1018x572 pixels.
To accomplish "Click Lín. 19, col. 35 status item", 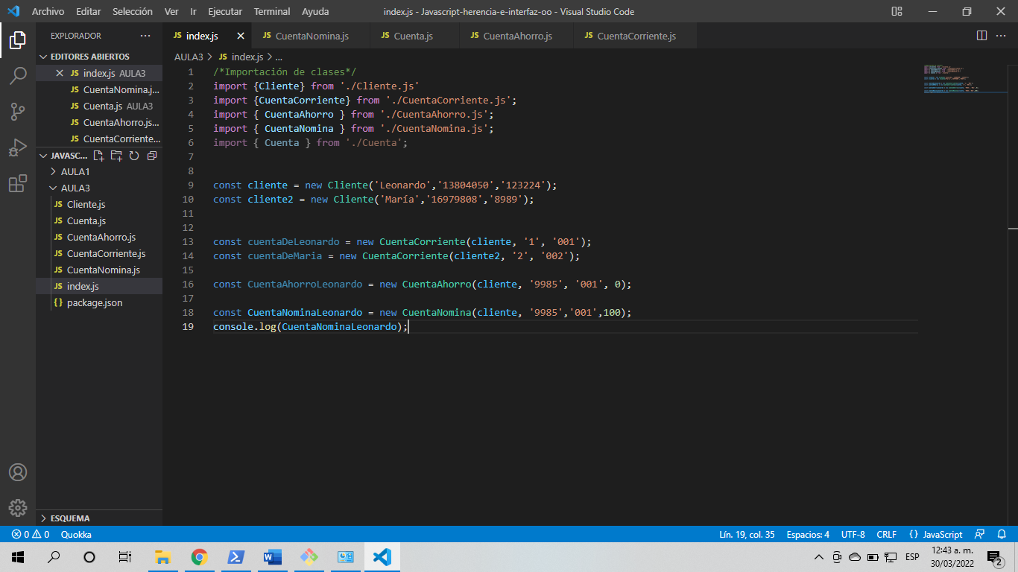I will [747, 534].
